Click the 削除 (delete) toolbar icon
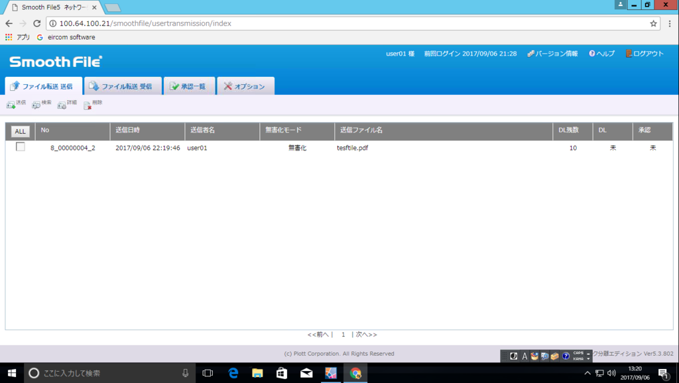 [x=93, y=104]
